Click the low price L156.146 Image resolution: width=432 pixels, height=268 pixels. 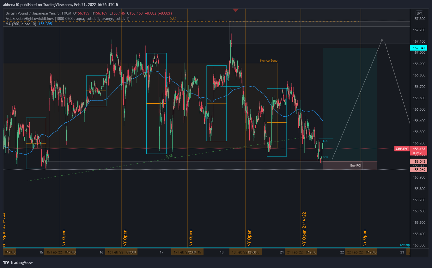click(x=117, y=14)
